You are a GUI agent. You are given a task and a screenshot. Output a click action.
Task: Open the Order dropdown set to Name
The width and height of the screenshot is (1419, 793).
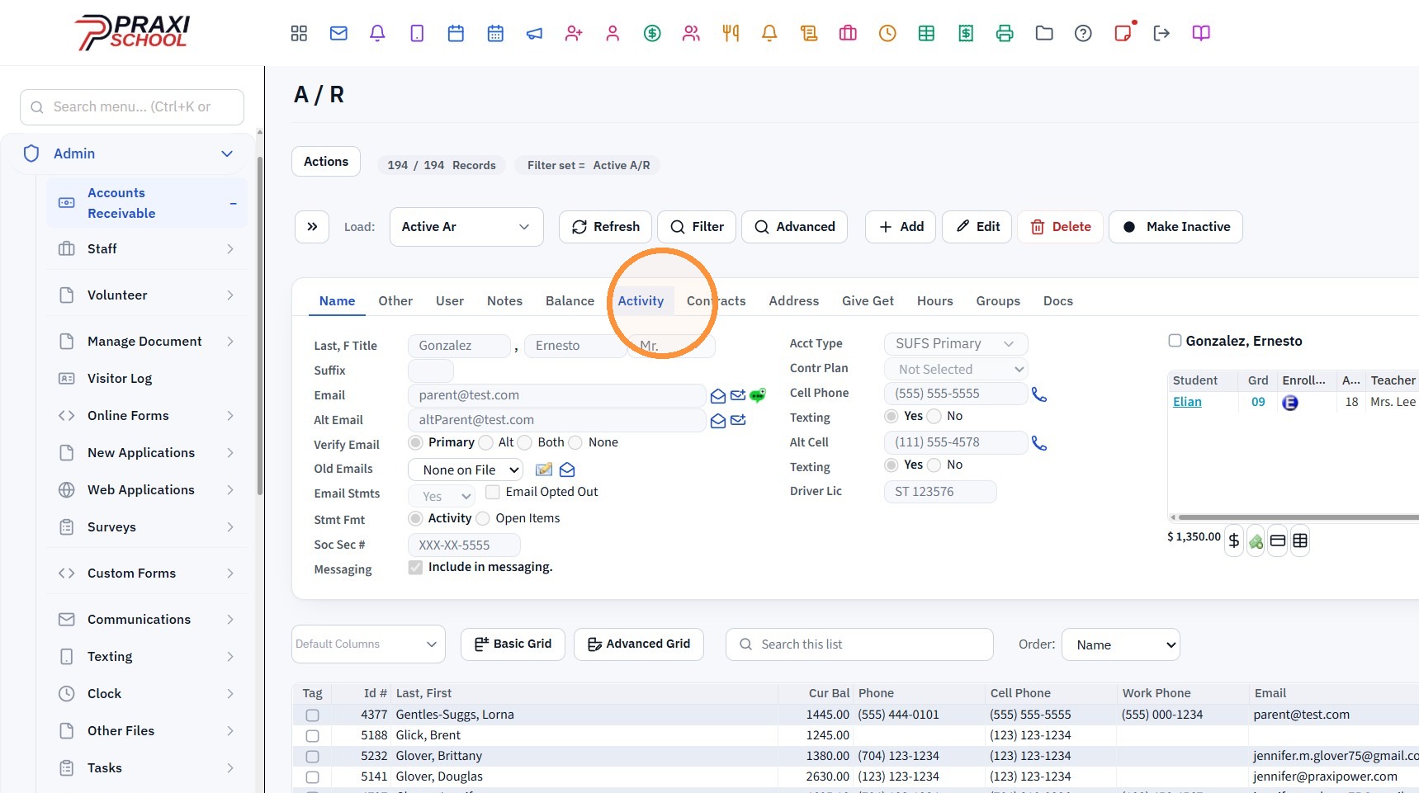1121,645
